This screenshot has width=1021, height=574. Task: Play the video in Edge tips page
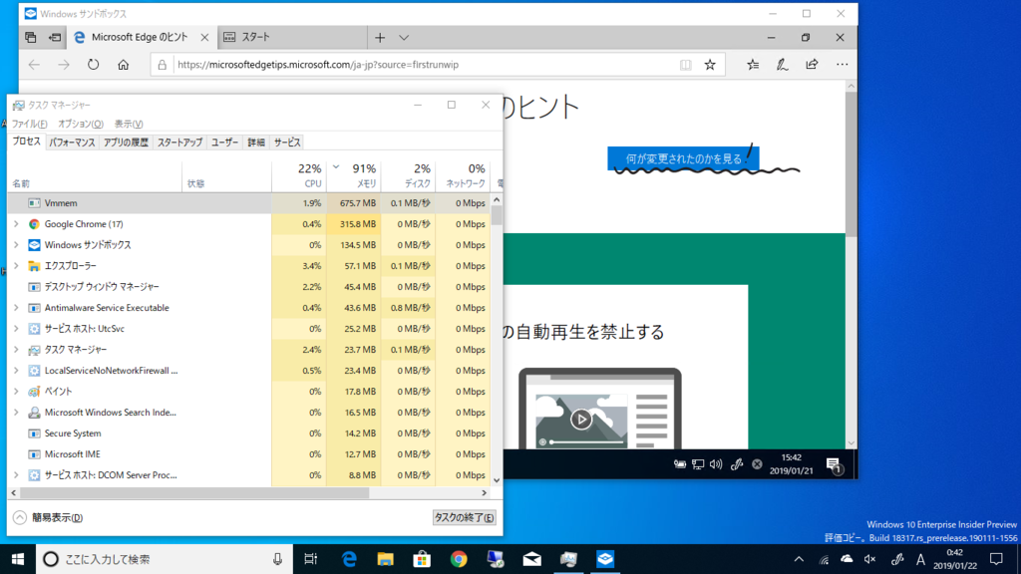click(581, 420)
